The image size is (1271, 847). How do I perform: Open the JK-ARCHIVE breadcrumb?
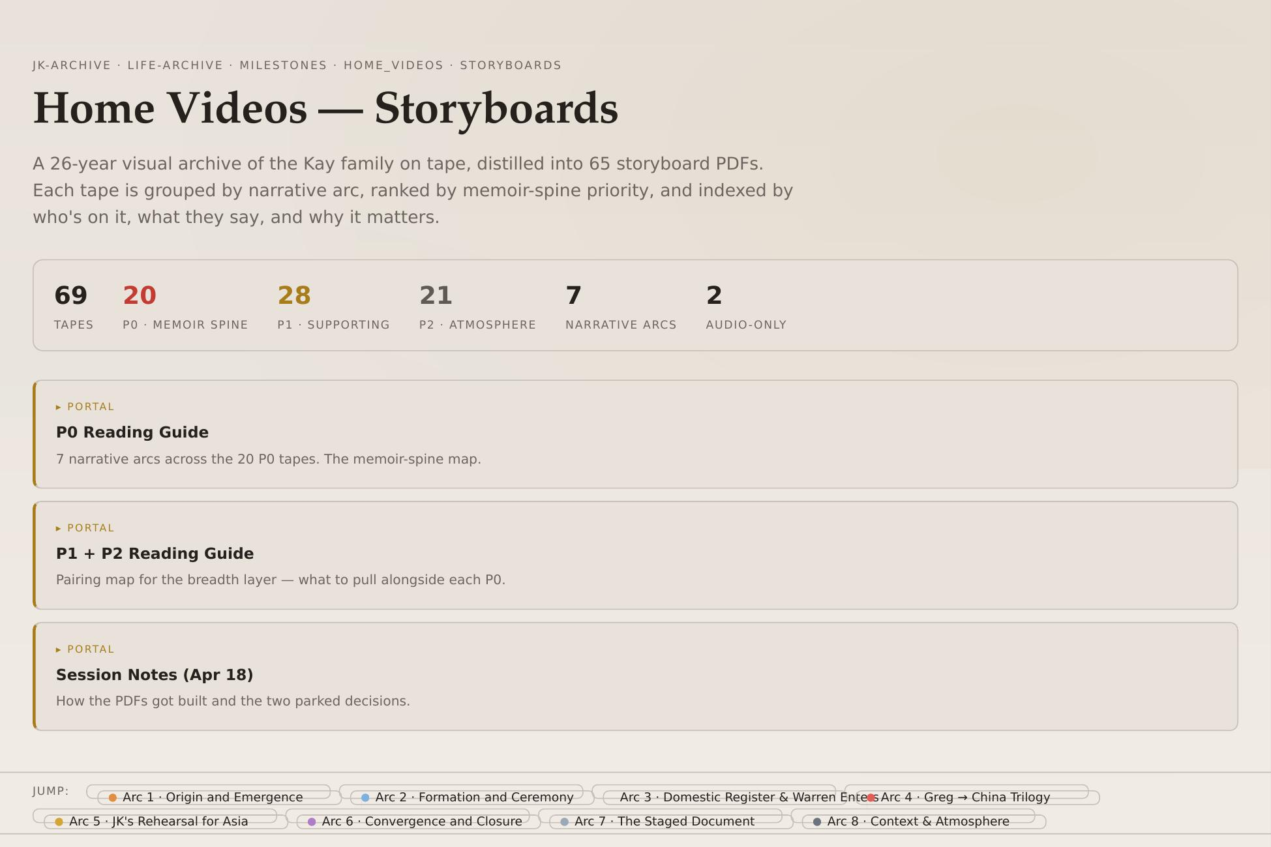pos(72,65)
